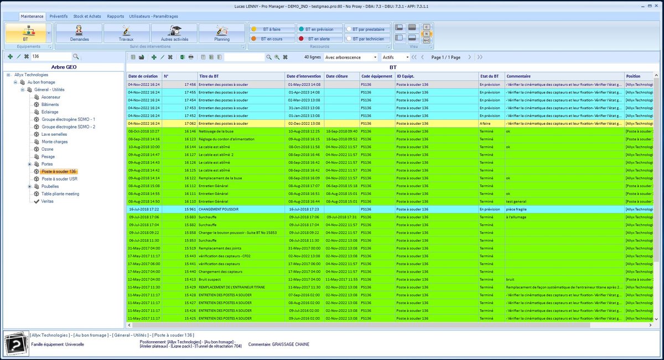Open the Actifs filter dropdown
The height and width of the screenshot is (360, 664).
click(x=395, y=57)
